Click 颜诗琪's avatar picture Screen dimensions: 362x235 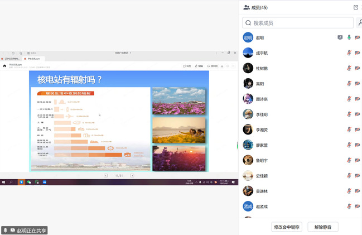(x=248, y=99)
